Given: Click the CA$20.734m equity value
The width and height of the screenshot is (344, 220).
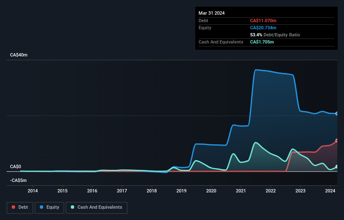Looking at the screenshot, I should tap(263, 28).
